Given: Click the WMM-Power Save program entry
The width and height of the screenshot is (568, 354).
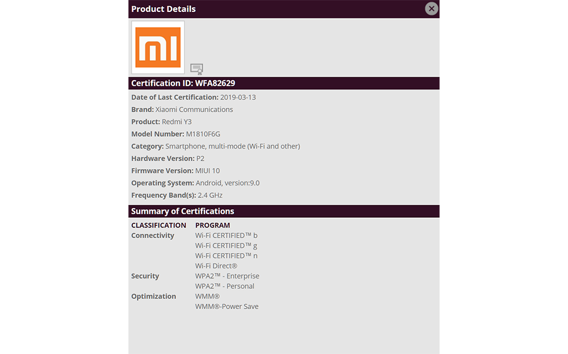Looking at the screenshot, I should point(227,306).
